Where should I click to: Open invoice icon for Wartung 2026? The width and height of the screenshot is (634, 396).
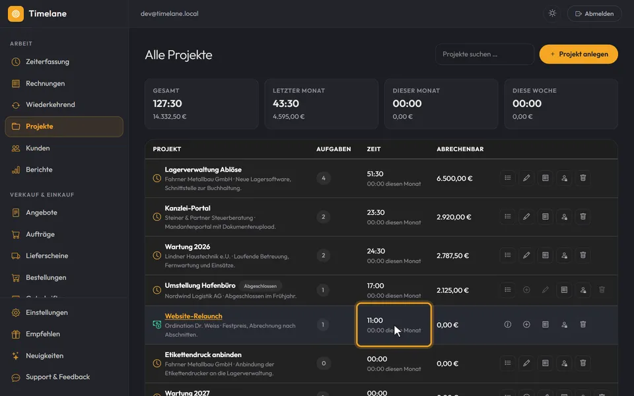point(546,255)
